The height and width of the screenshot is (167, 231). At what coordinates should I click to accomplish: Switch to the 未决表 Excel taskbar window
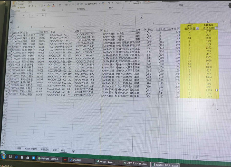[x=108, y=162]
